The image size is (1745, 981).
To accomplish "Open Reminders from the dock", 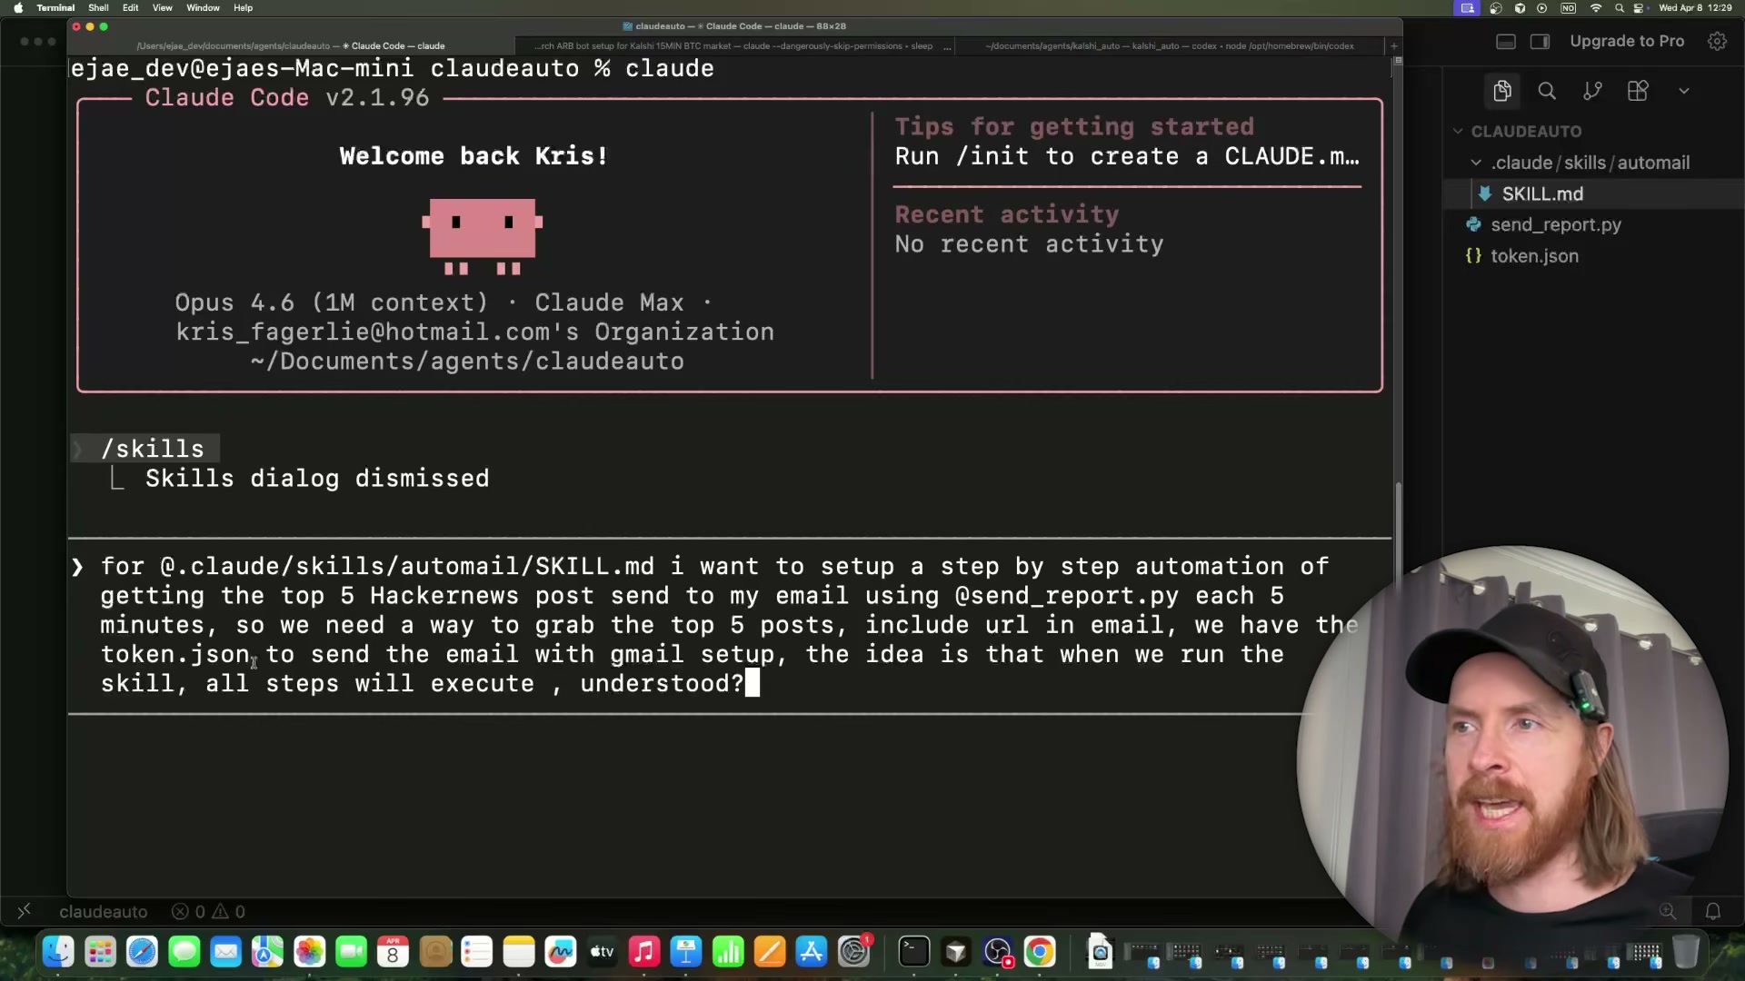I will pos(476,951).
